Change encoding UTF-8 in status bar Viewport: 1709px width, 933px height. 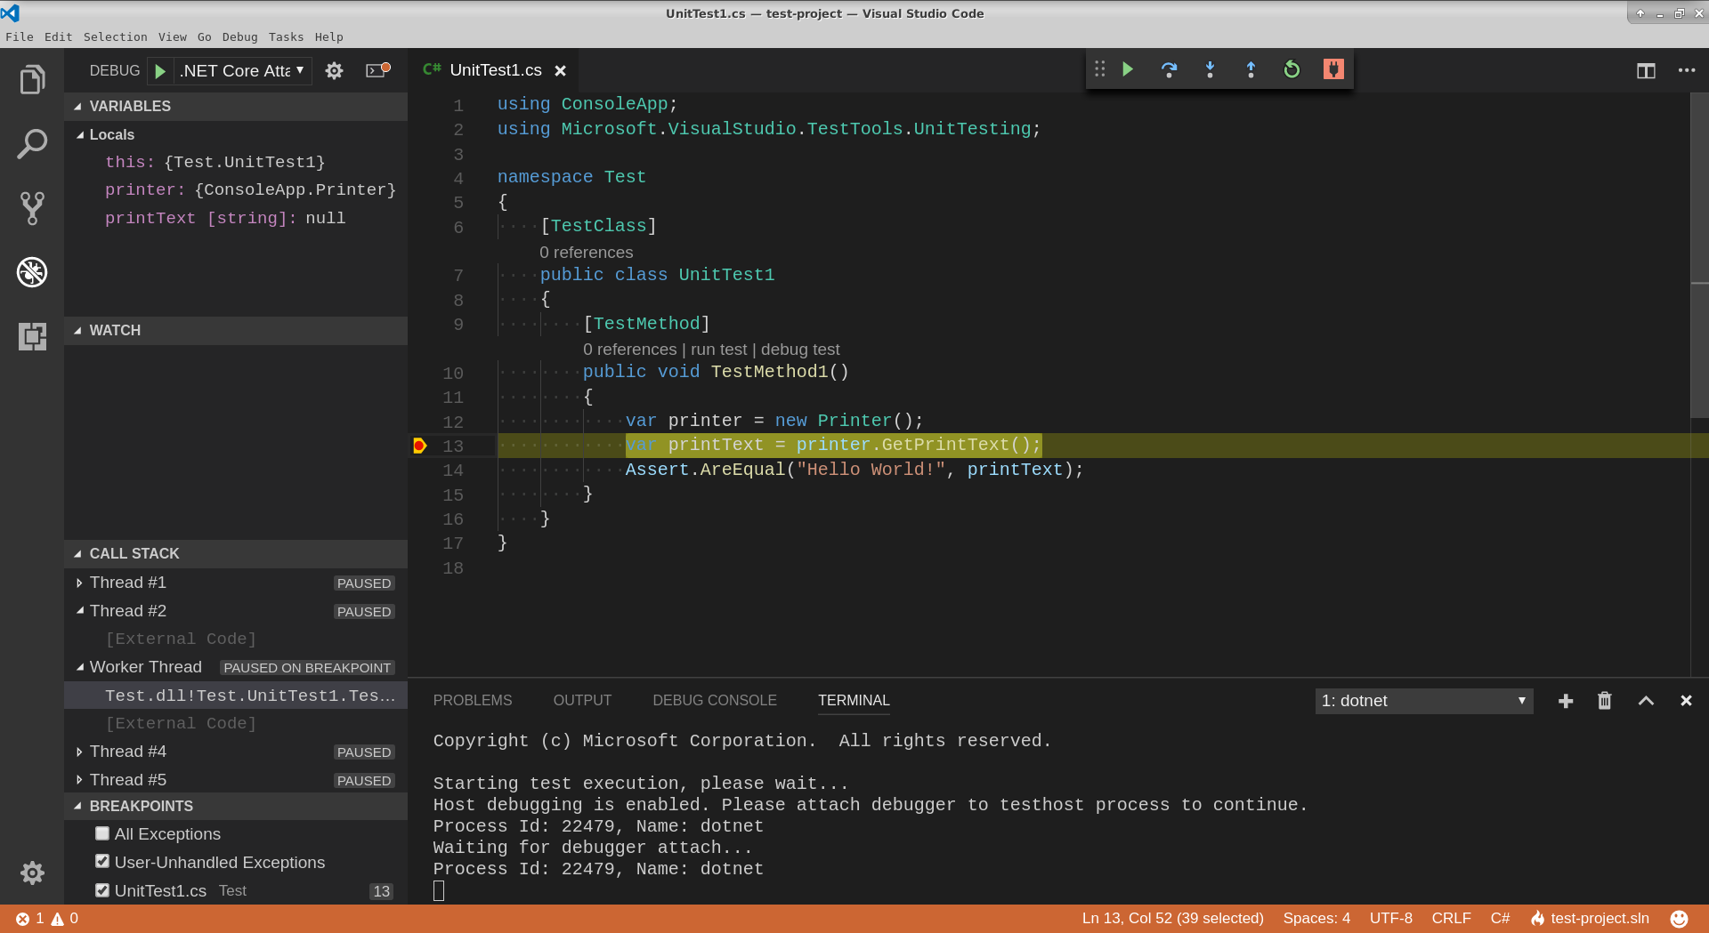(1390, 919)
